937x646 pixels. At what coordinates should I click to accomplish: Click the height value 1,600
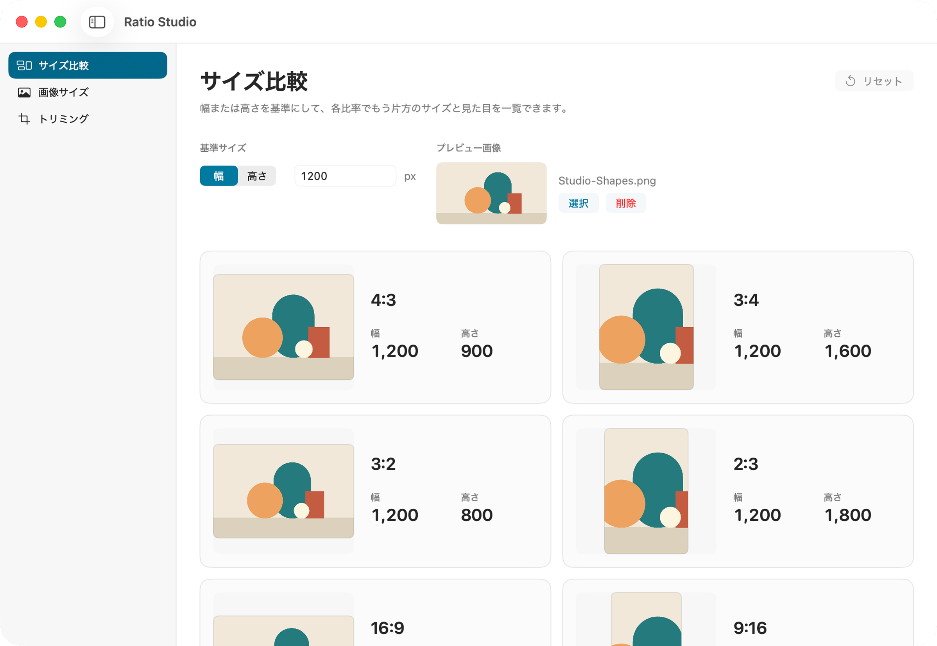click(847, 351)
